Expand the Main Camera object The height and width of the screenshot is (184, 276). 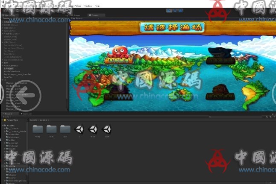pyautogui.click(x=2, y=66)
